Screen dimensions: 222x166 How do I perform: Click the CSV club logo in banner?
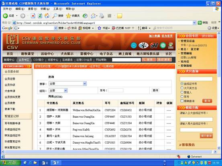point(12,42)
